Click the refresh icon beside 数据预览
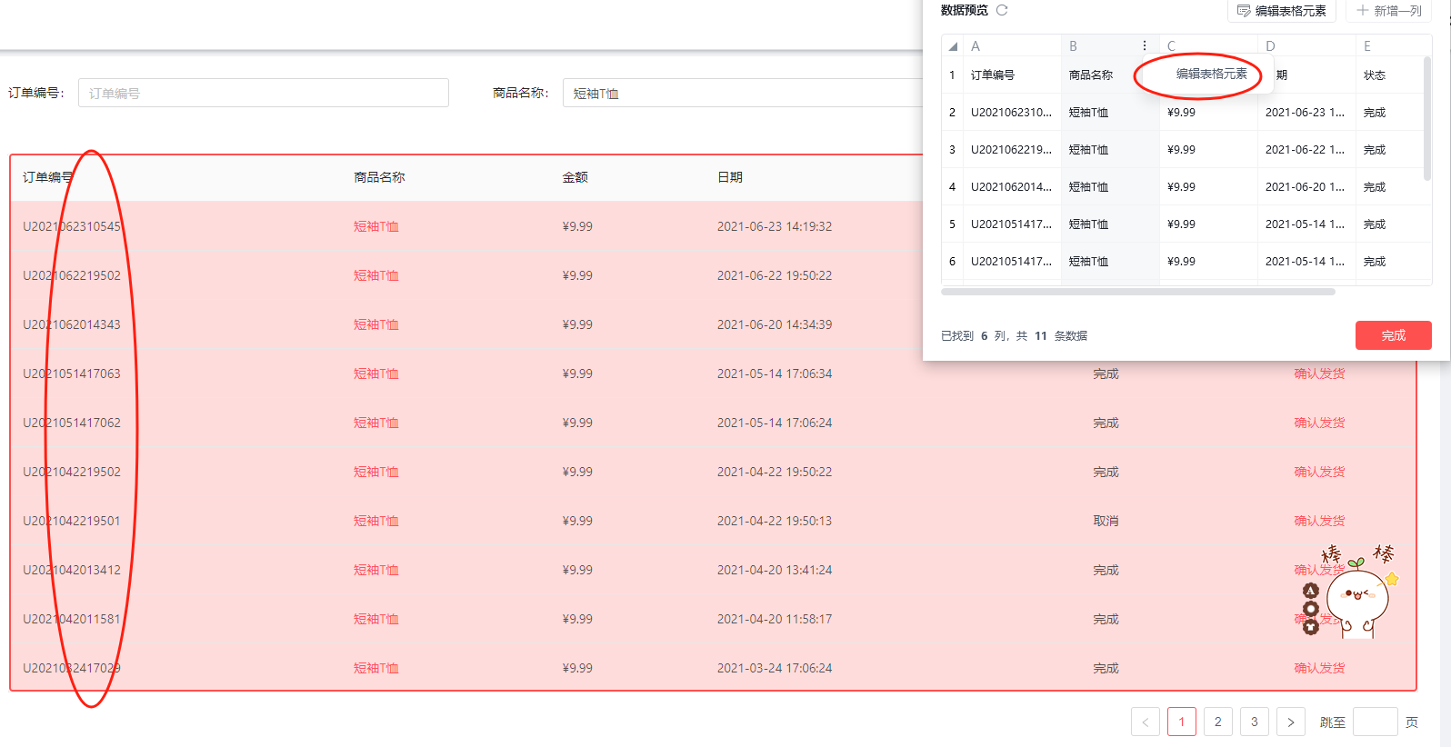 tap(1002, 11)
